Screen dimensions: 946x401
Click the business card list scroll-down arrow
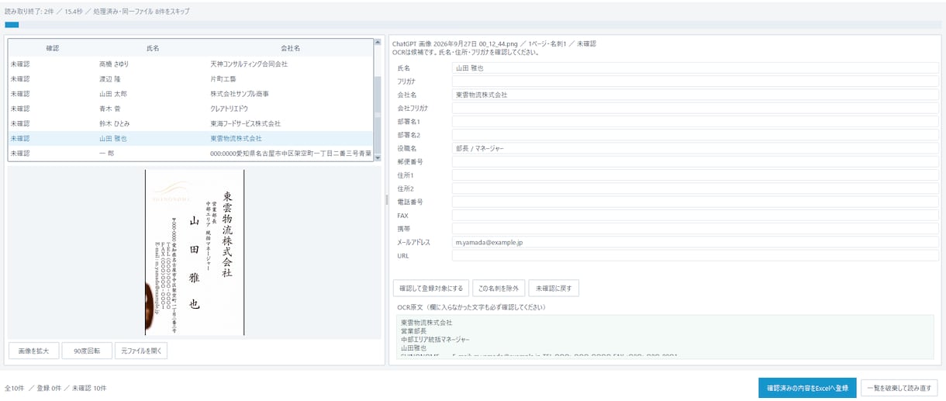(378, 157)
